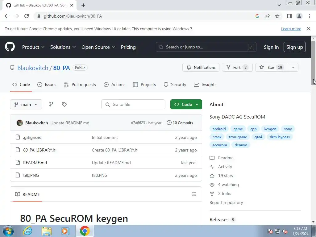Click the securom topic tag

tap(220, 145)
